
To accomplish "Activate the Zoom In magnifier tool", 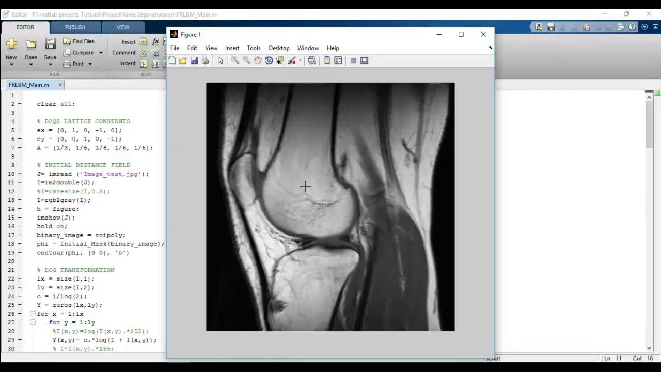I will pyautogui.click(x=235, y=60).
